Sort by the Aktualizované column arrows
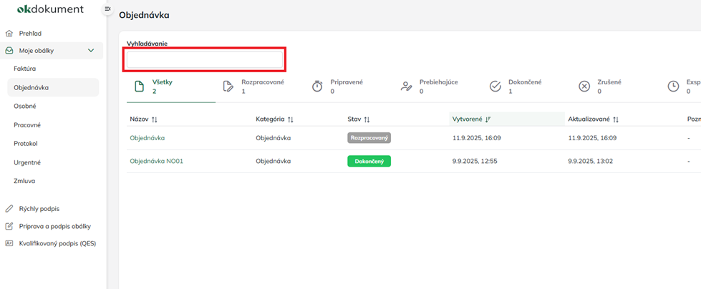701x289 pixels. pos(615,119)
